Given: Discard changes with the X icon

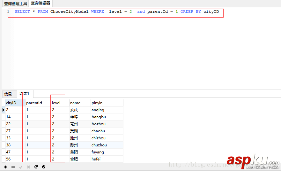Looking at the screenshot, I should [x=28, y=167].
